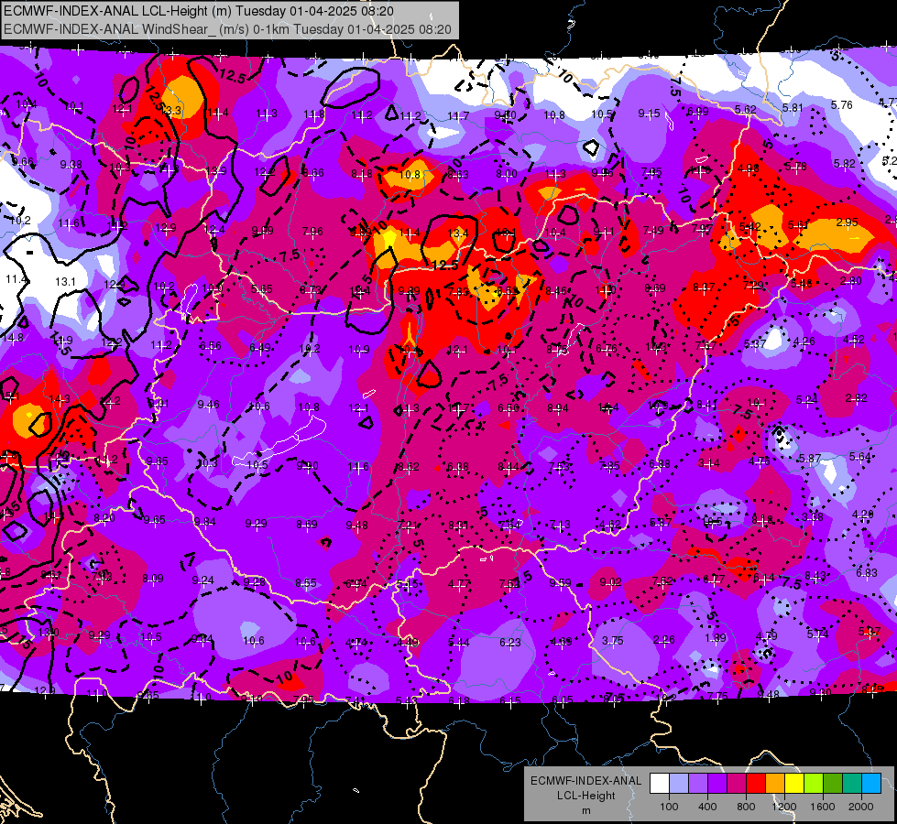Select the 2000 tick label in legend
This screenshot has width=897, height=824.
coord(861,807)
